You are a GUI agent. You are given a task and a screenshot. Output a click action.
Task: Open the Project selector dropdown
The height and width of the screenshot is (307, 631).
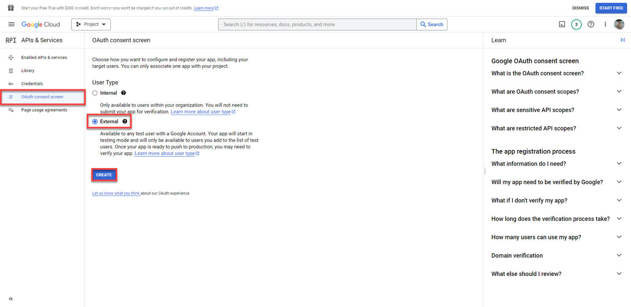(x=91, y=24)
